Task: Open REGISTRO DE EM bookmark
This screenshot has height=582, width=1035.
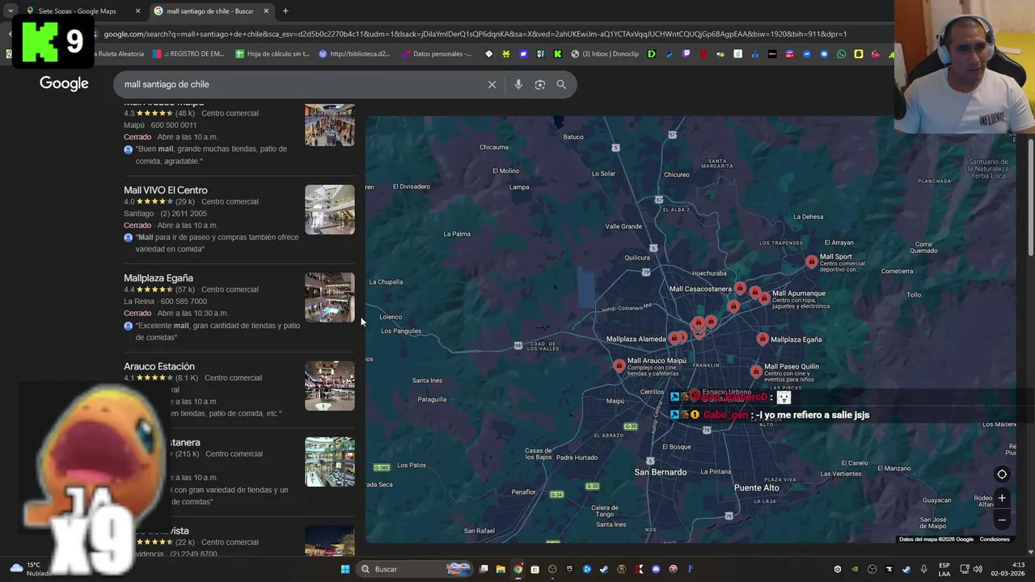Action: pyautogui.click(x=188, y=54)
